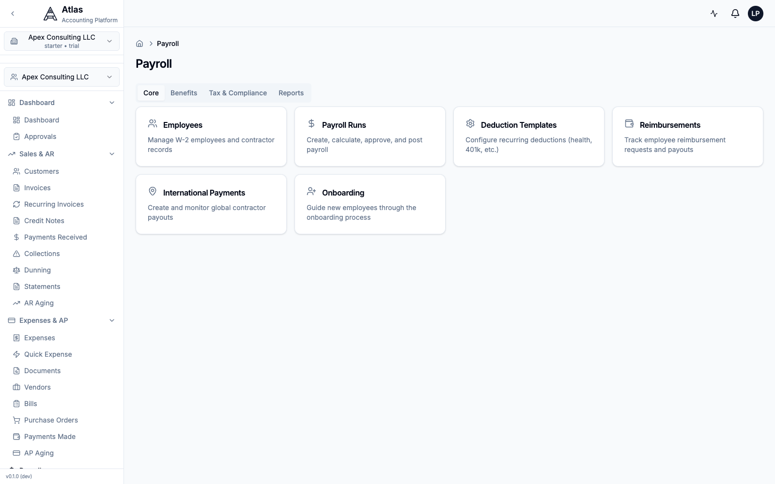The image size is (775, 484).
Task: Click the AR Aging trend icon
Action: pos(16,303)
